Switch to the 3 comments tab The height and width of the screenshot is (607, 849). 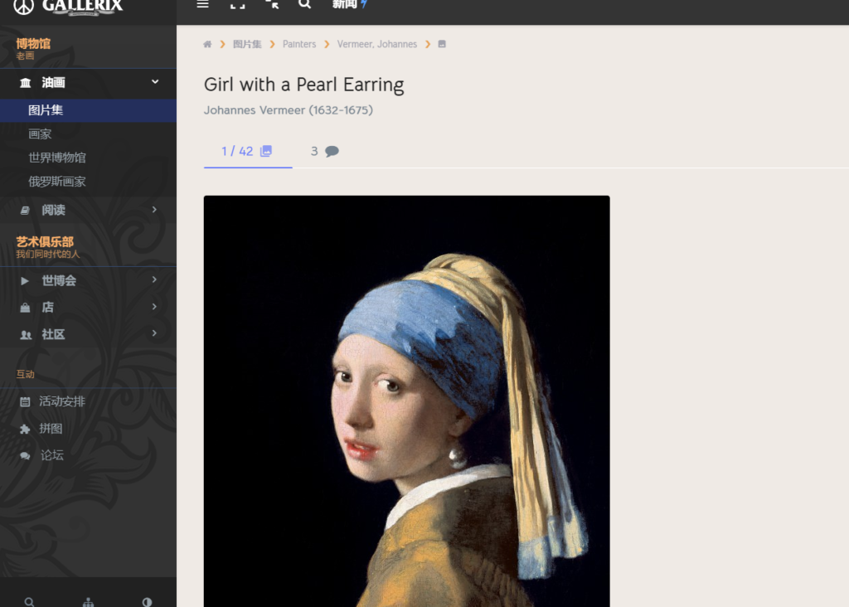click(x=324, y=151)
